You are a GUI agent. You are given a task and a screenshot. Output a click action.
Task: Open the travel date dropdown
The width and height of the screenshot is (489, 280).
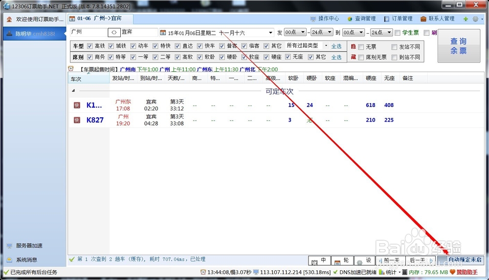point(270,33)
